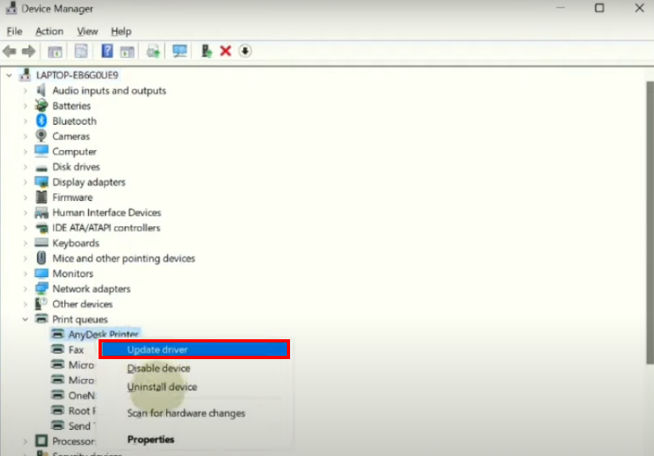Expand the Monitors node
The height and width of the screenshot is (456, 654).
click(x=25, y=274)
